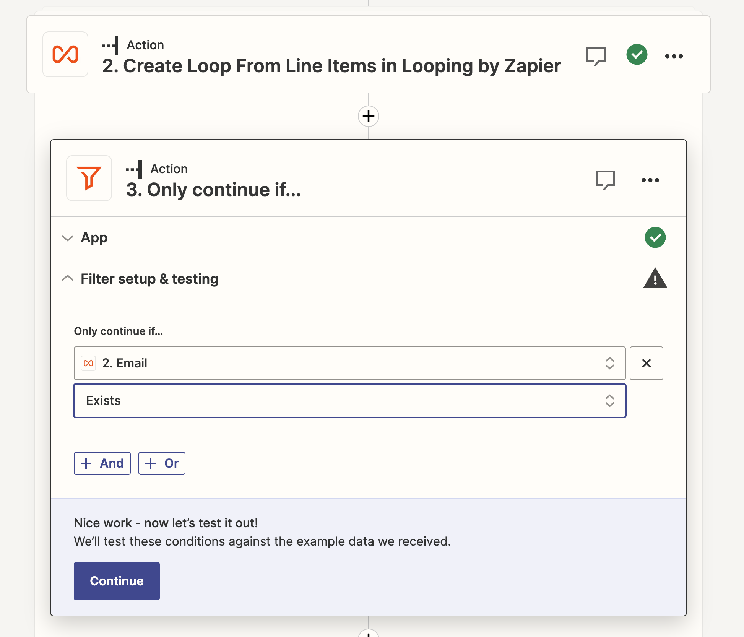Open the three-dot menu for step 2

(674, 56)
